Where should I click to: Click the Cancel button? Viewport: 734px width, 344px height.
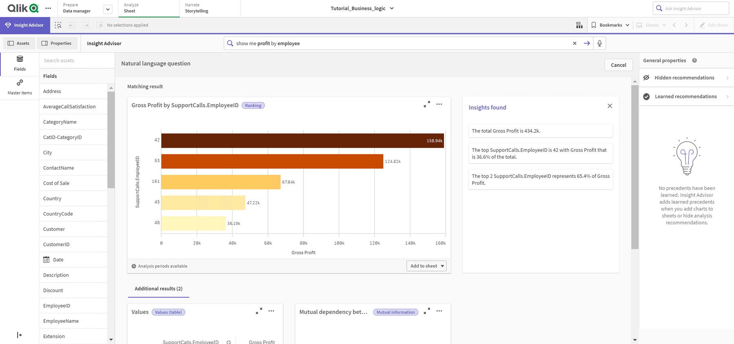[x=618, y=65]
